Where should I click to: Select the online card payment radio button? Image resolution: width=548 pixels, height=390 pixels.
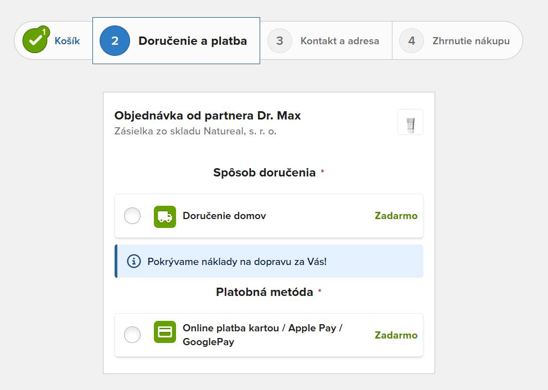coord(132,335)
